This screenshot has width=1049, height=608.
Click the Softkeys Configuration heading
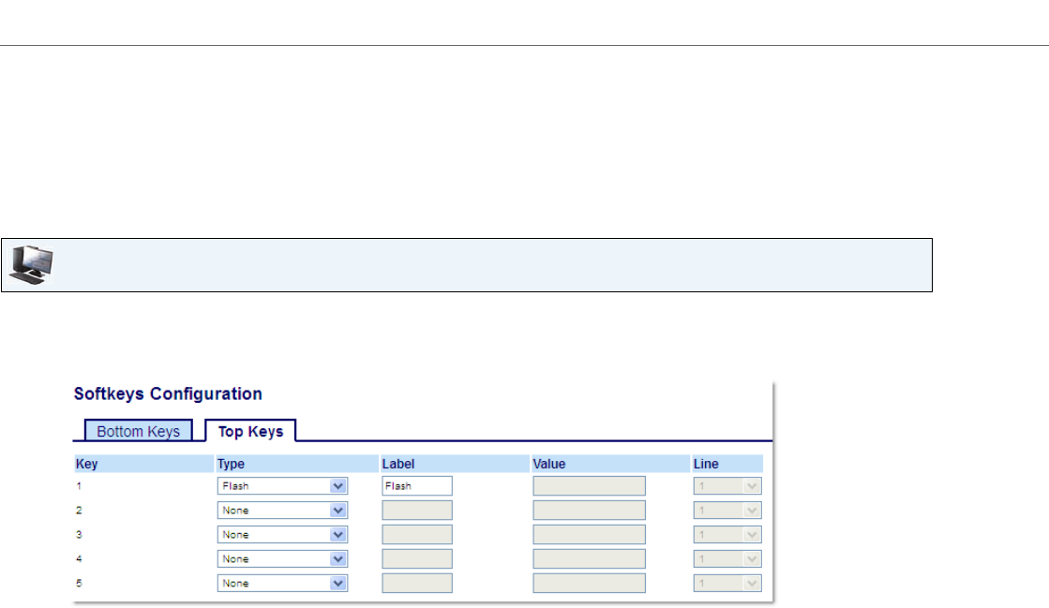coord(168,393)
